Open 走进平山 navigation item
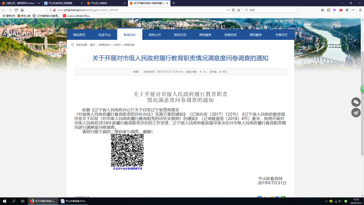The width and height of the screenshot is (364, 205). point(104,35)
